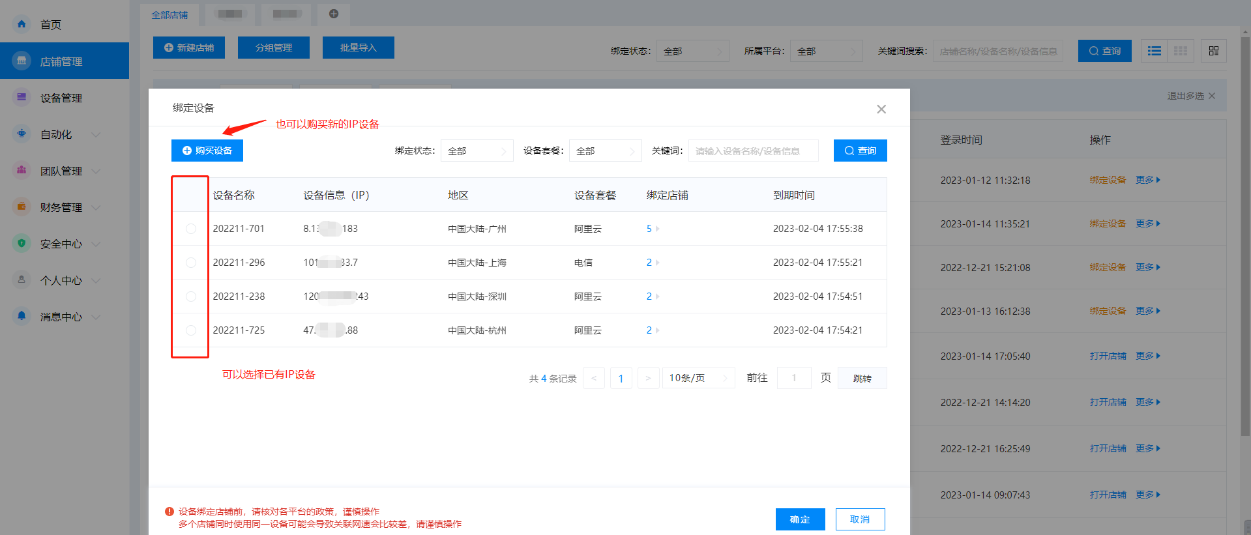Click bound shops count 5 link
The width and height of the screenshot is (1251, 535).
[x=649, y=229]
